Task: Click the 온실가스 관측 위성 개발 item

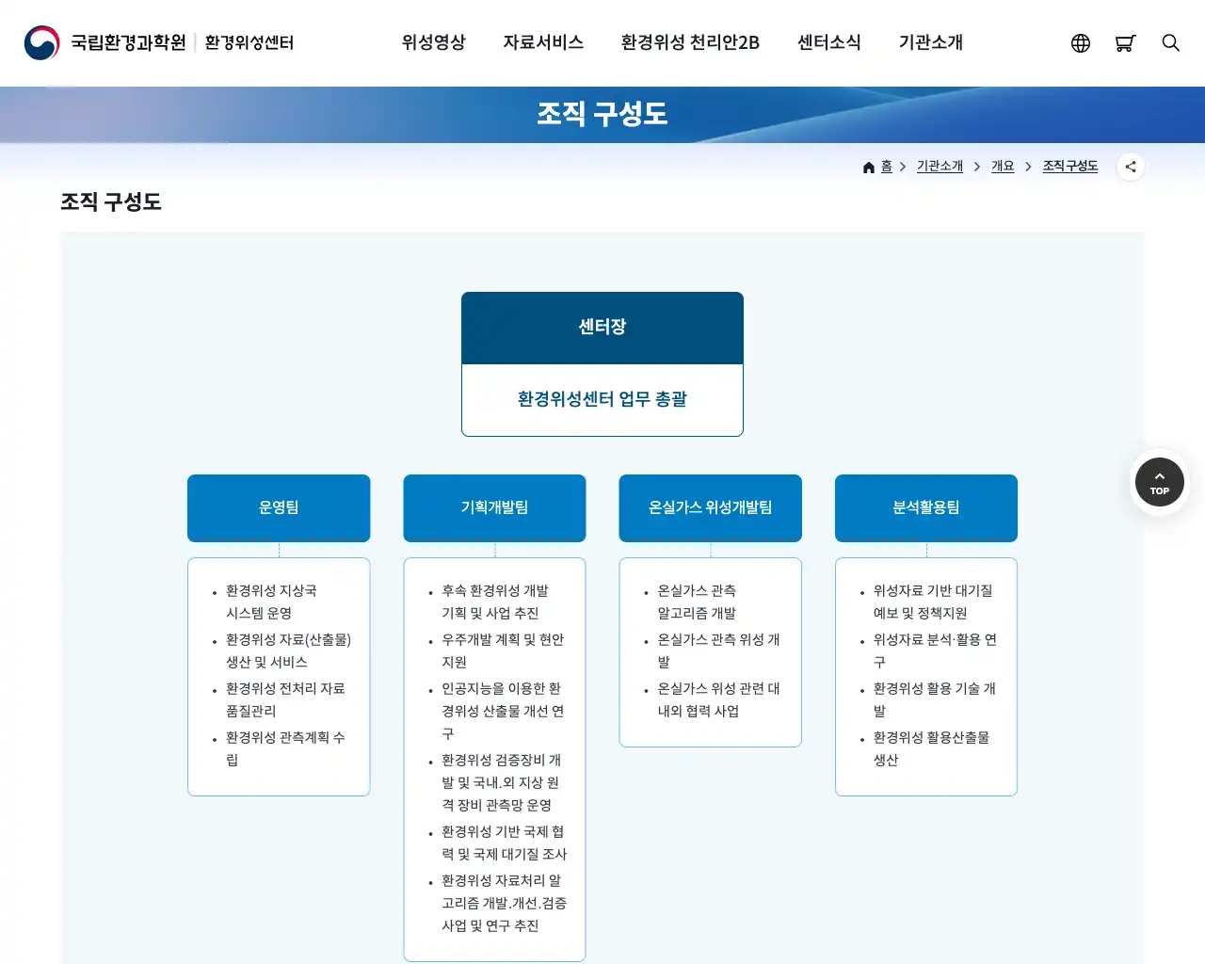Action: pos(718,651)
